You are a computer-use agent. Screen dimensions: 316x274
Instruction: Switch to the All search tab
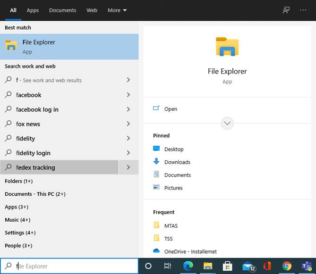[x=13, y=10]
